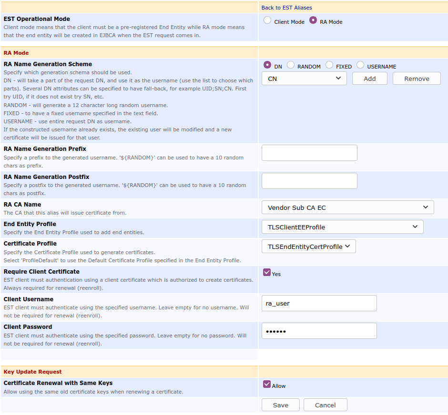Select the RA Mode radio button
448x415 pixels.
tap(313, 20)
